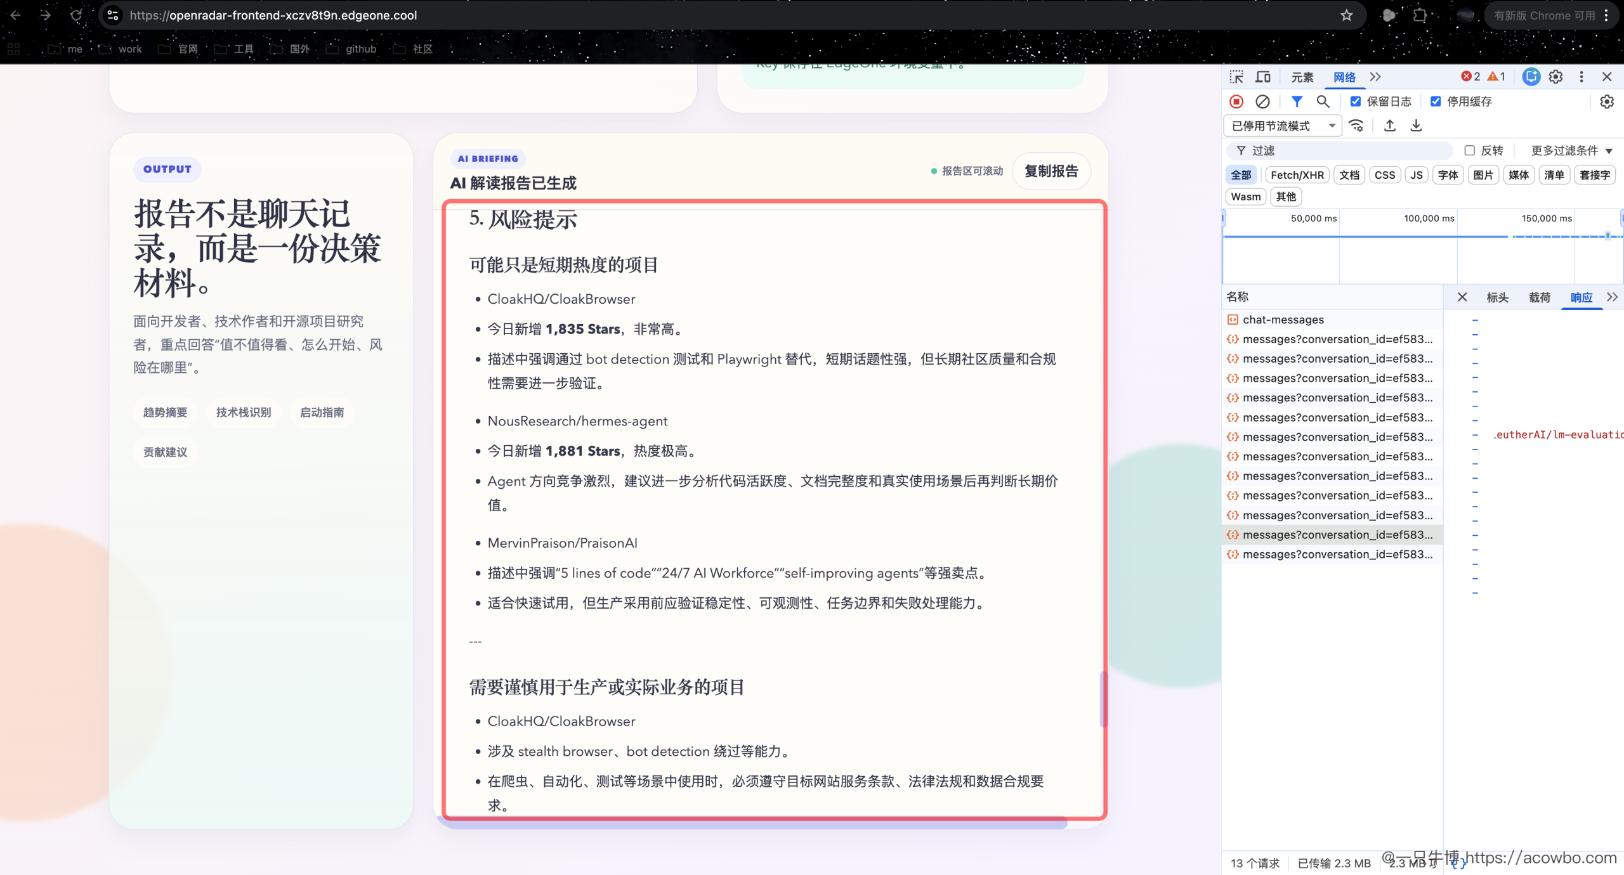Go back with browser back arrow
The height and width of the screenshot is (875, 1624).
point(15,15)
